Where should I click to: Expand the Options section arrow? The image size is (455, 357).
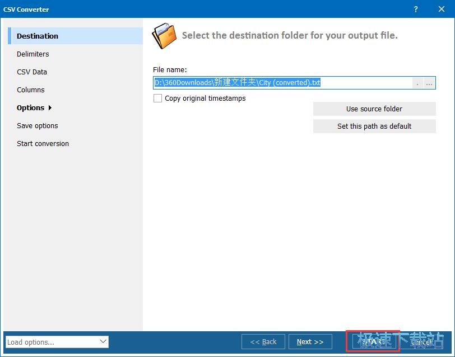(50, 108)
